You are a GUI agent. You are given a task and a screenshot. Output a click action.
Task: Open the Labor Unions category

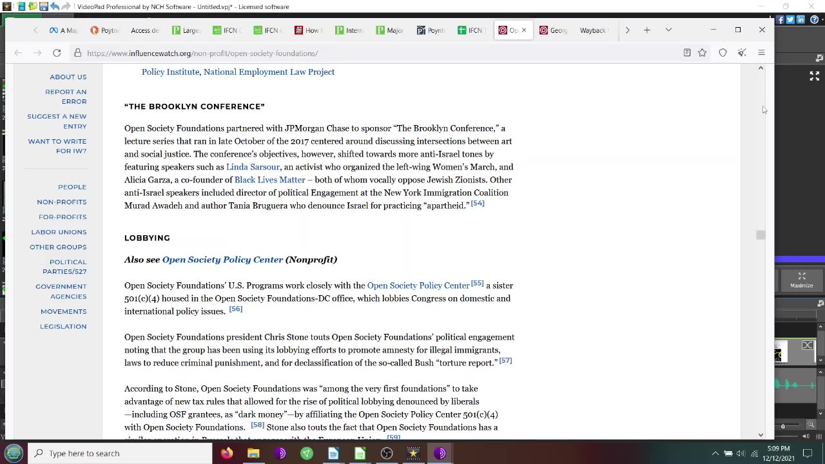pyautogui.click(x=59, y=232)
